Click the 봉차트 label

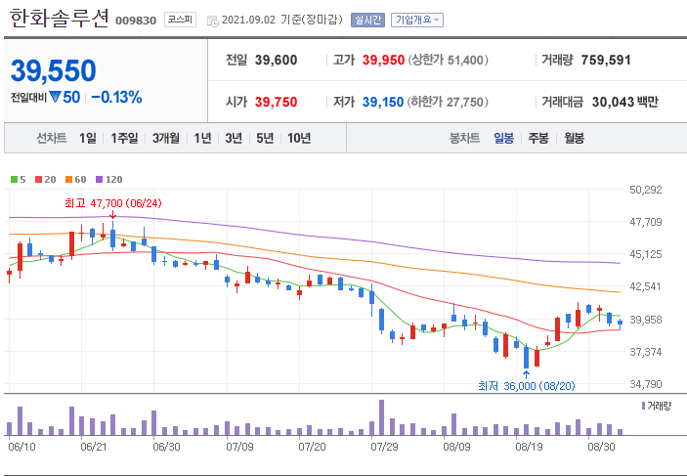pyautogui.click(x=465, y=138)
